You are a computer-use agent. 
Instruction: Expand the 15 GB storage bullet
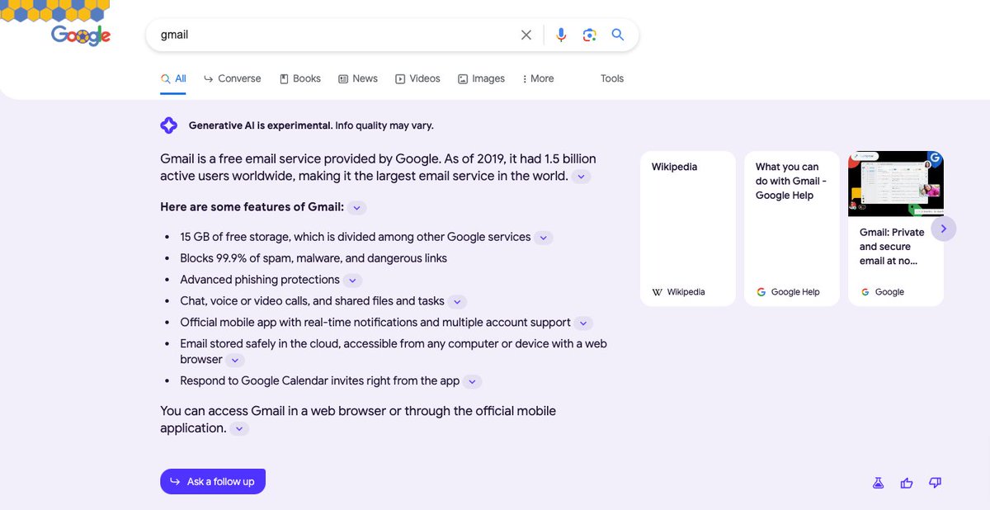543,238
